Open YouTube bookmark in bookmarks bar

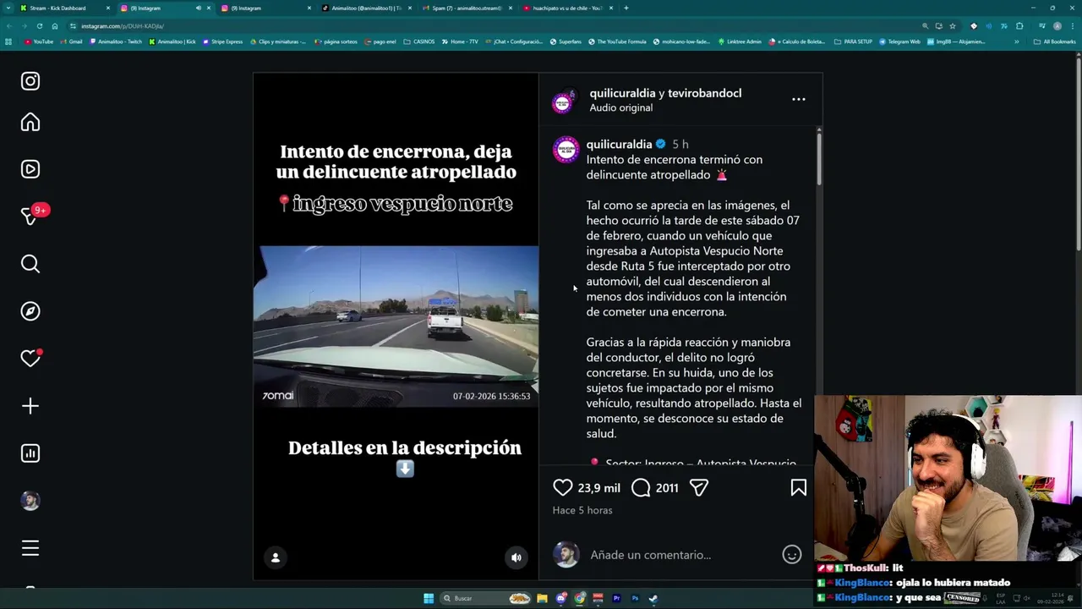click(x=39, y=41)
